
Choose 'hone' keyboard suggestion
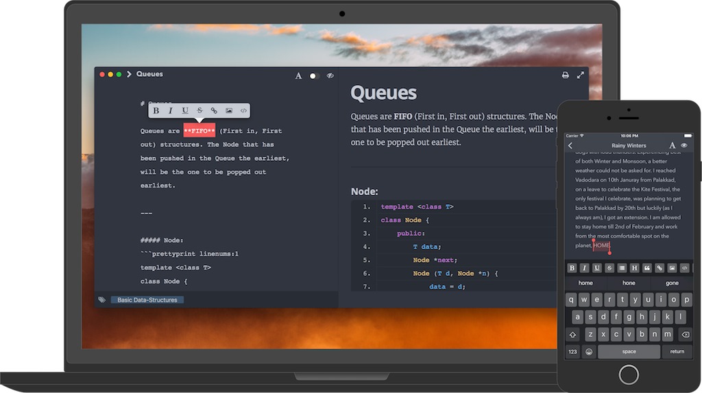629,283
